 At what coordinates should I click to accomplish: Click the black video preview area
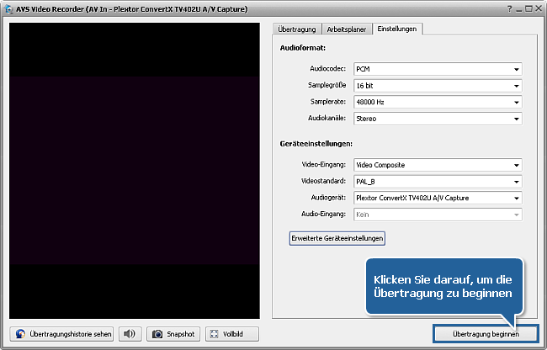point(135,171)
